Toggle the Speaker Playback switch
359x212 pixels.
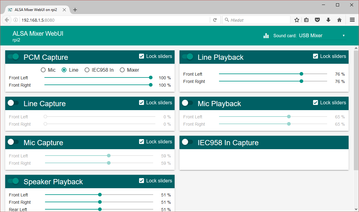coord(13,181)
